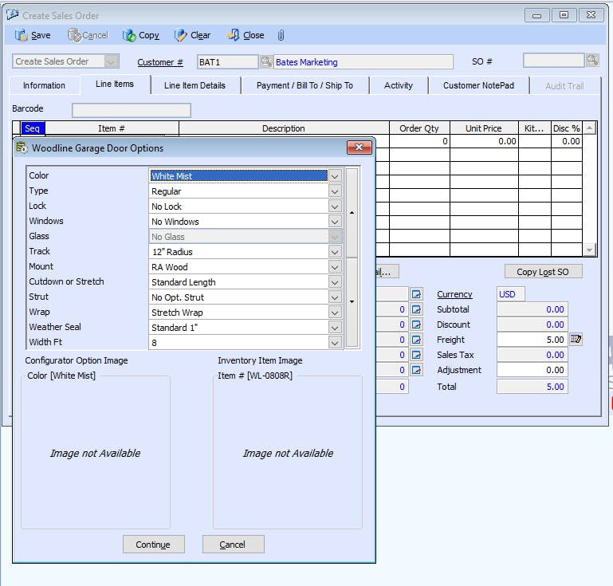Click the Freight calculator icon

(576, 340)
